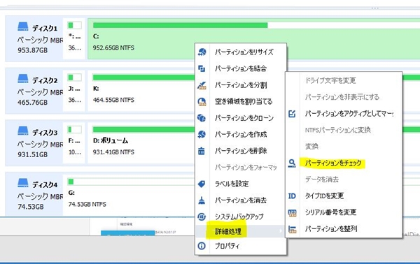Viewport: 420px width, 264px height.
Task: Click the Mark Active partition icon
Action: pyautogui.click(x=292, y=114)
